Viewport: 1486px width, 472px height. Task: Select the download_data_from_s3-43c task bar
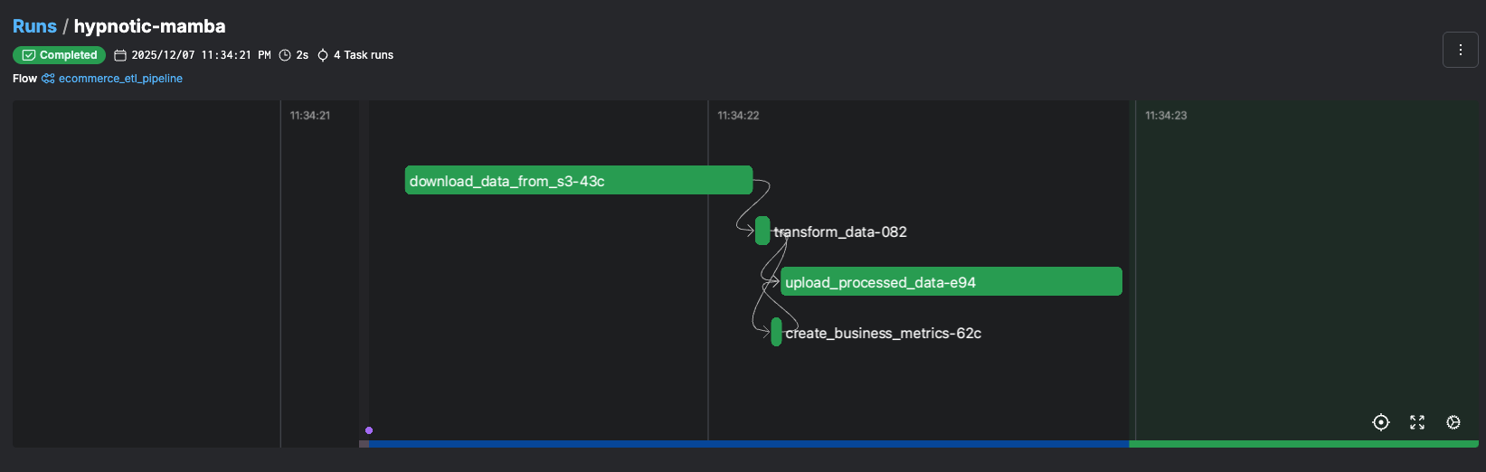tap(578, 180)
